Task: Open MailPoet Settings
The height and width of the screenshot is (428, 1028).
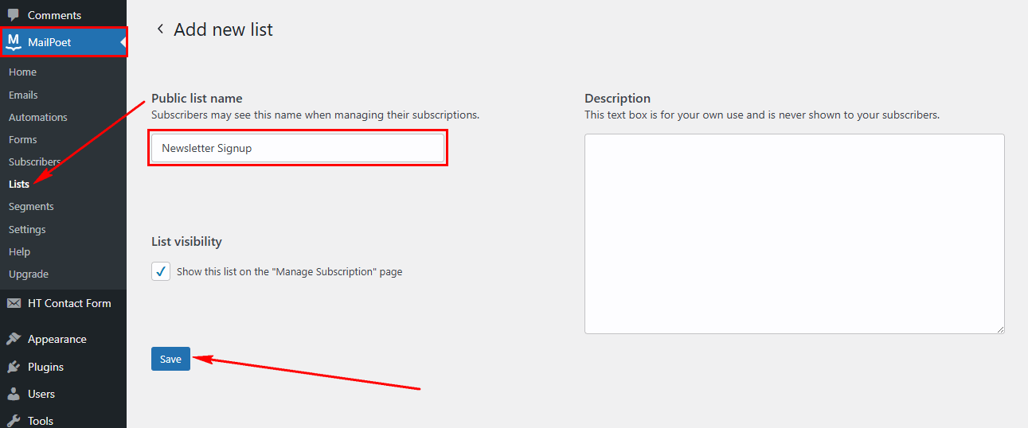Action: coord(27,229)
